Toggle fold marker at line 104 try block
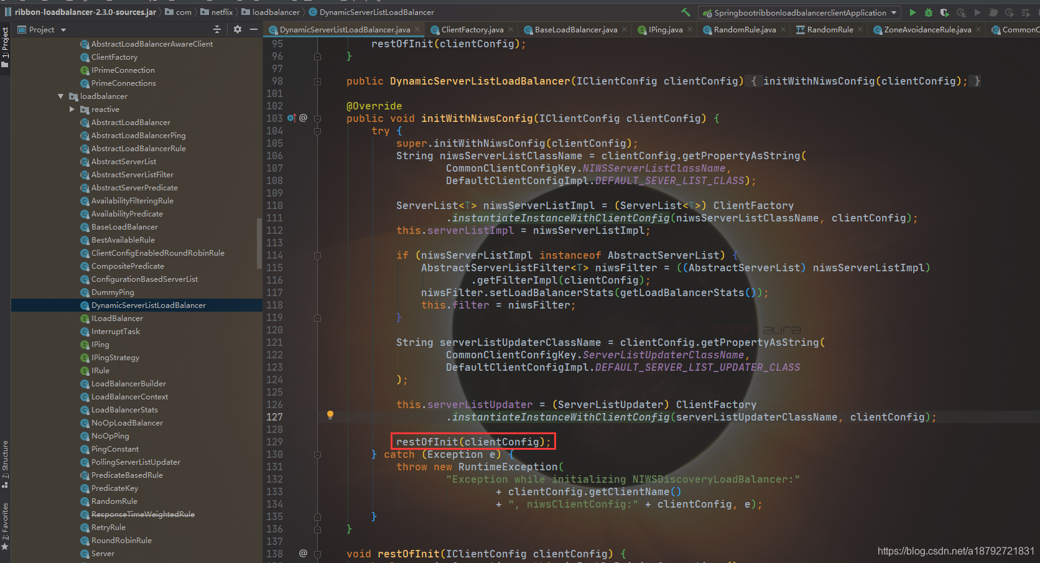The width and height of the screenshot is (1040, 563). [x=317, y=131]
